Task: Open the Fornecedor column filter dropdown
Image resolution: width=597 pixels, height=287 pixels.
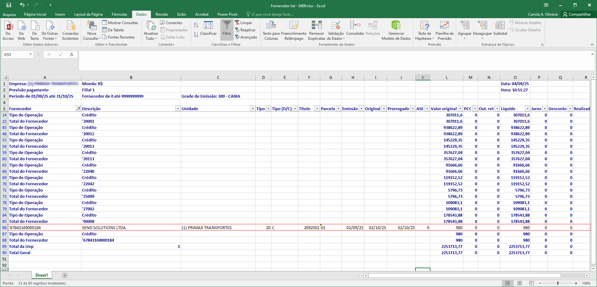Action: click(x=78, y=109)
